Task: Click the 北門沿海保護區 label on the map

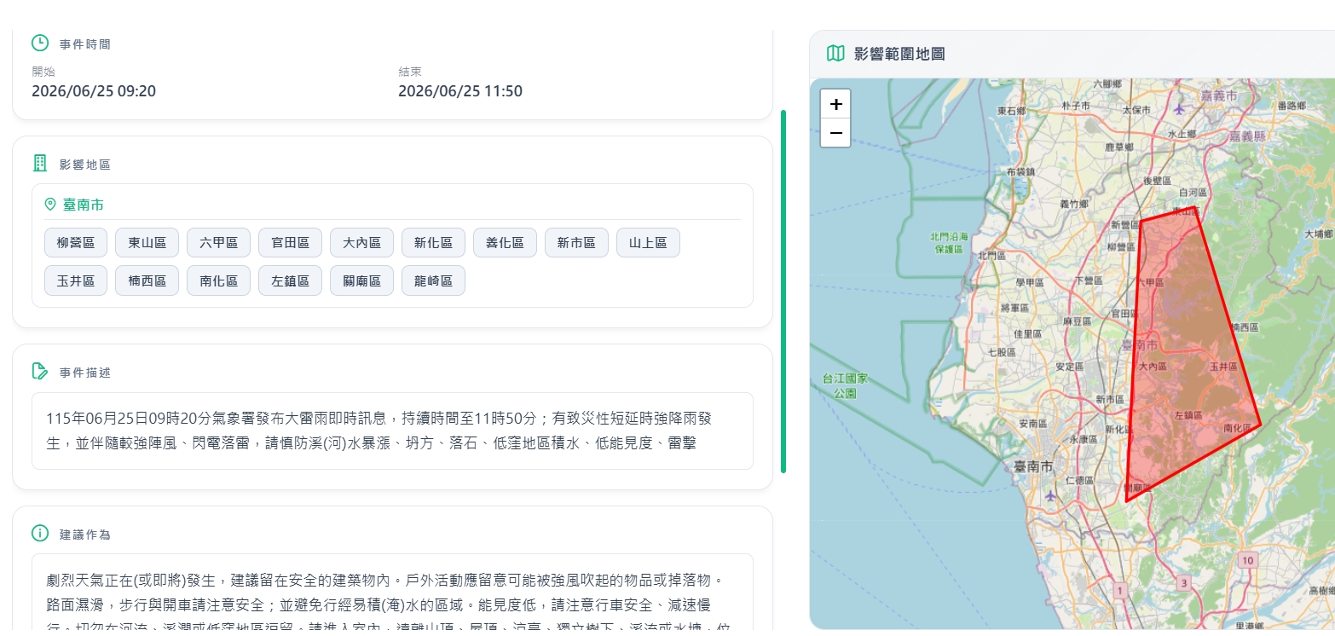Action: click(x=949, y=243)
